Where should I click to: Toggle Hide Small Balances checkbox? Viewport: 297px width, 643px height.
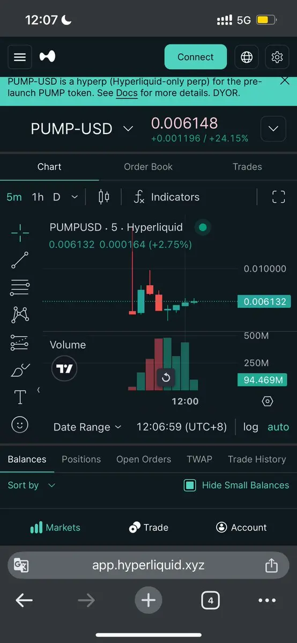190,485
